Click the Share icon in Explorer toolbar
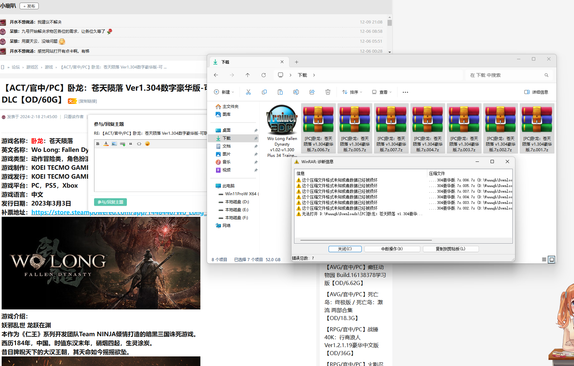Screen dimensions: 574x366 (x=312, y=92)
